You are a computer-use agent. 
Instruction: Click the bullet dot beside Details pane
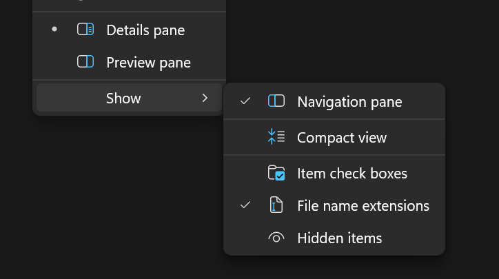click(54, 30)
